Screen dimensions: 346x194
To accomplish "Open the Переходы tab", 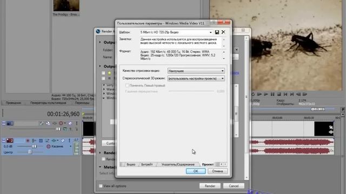I will [x=82, y=103].
